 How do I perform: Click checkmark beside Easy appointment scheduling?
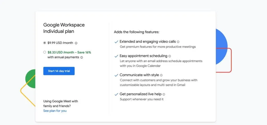(116, 56)
